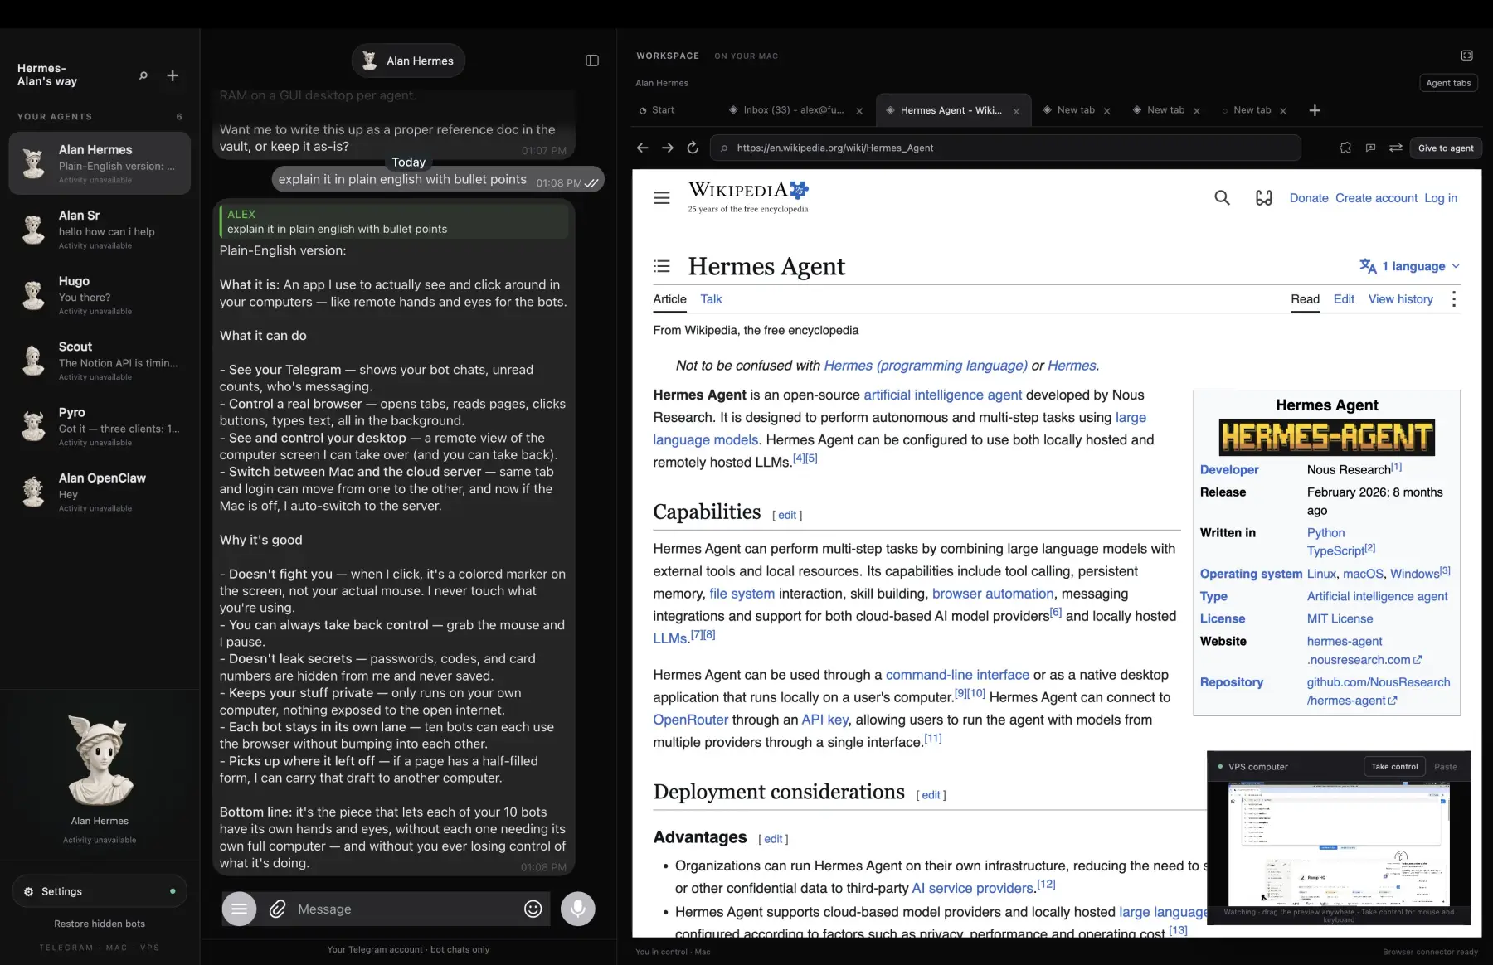
Task: Open a new browser tab with plus
Action: [1315, 110]
